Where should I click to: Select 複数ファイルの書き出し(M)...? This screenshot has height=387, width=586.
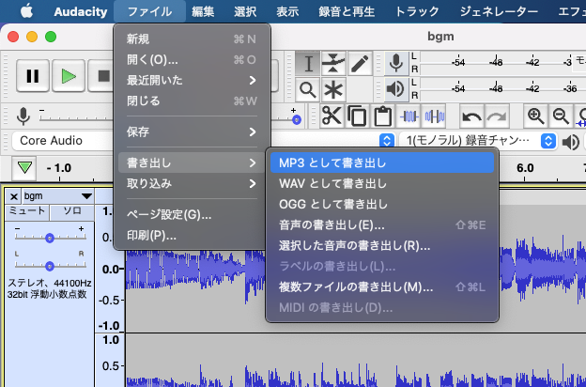(382, 286)
